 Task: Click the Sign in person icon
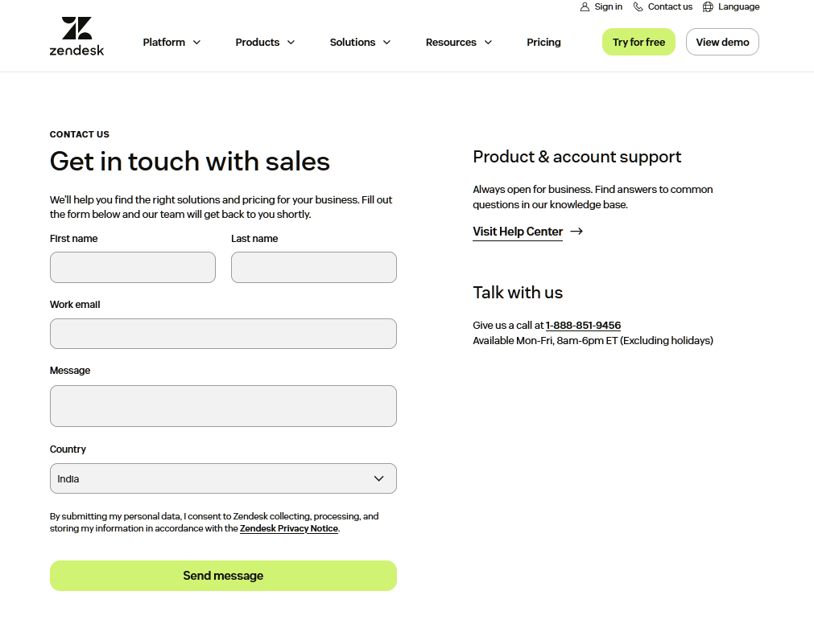[583, 6]
